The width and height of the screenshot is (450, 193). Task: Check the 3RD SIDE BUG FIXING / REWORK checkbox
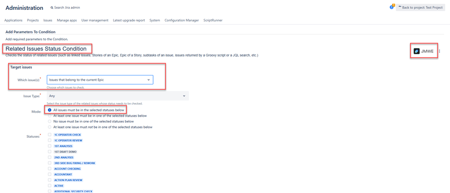(50, 163)
